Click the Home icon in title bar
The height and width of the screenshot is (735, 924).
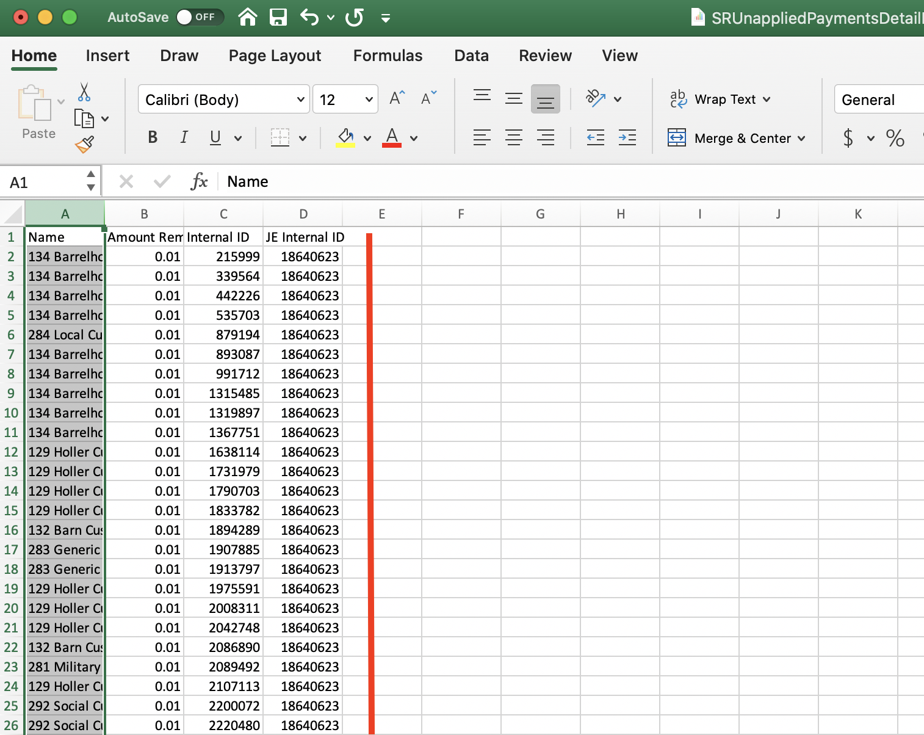tap(247, 17)
